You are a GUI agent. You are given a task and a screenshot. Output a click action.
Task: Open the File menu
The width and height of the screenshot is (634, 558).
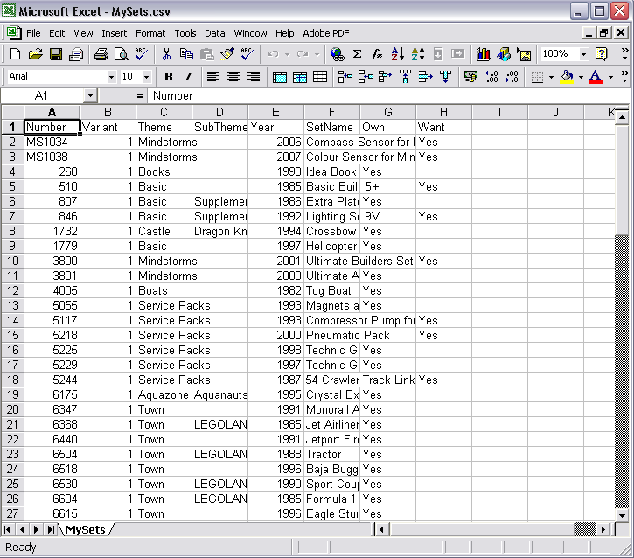(x=33, y=33)
